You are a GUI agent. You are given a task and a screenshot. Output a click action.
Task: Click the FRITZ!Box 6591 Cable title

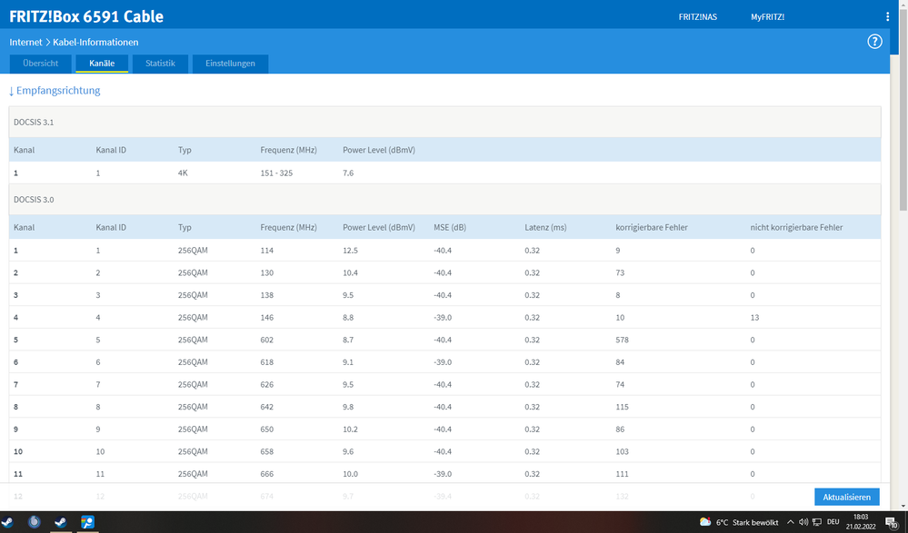click(x=86, y=16)
